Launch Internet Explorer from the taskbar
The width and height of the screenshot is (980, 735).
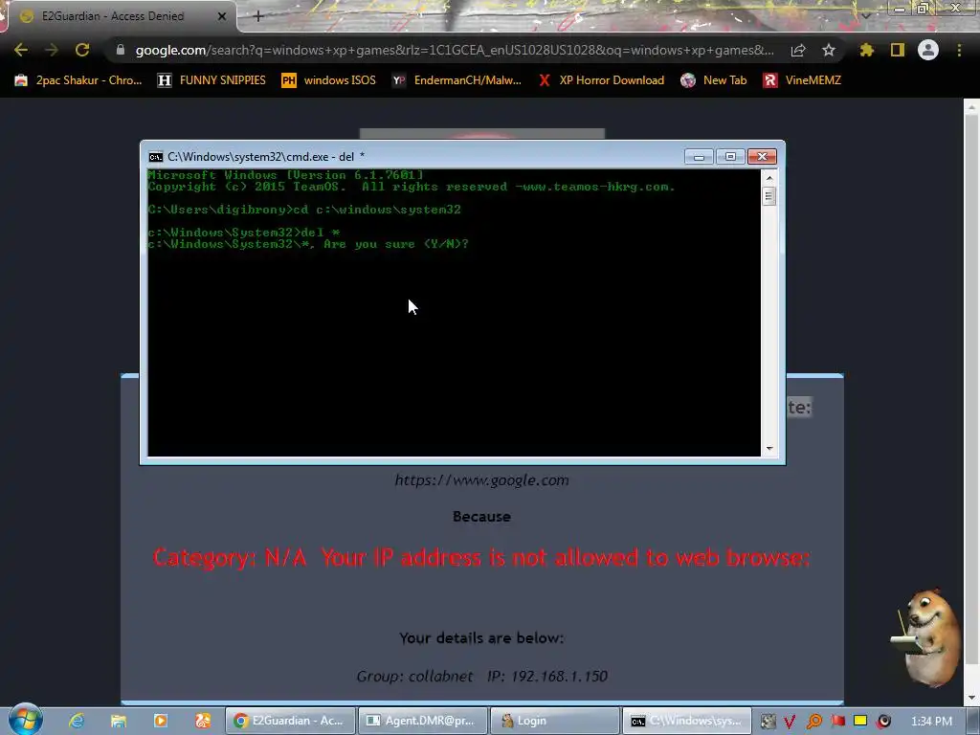(x=77, y=721)
